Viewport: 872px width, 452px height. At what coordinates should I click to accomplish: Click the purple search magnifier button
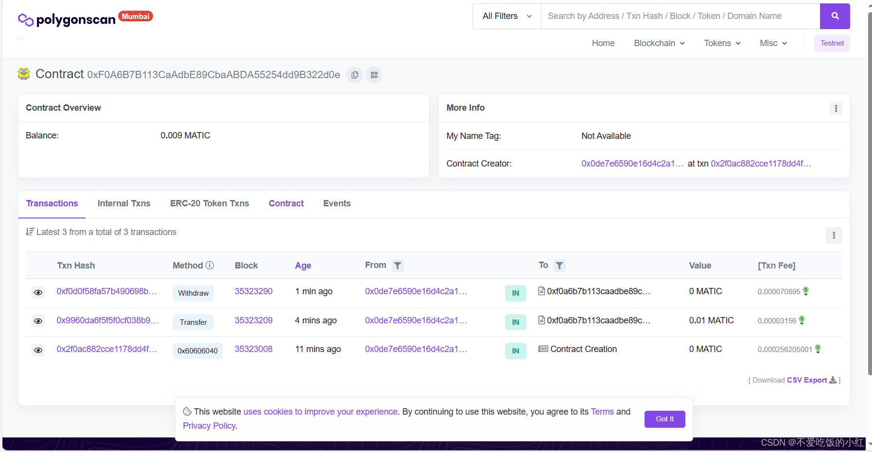(x=835, y=16)
